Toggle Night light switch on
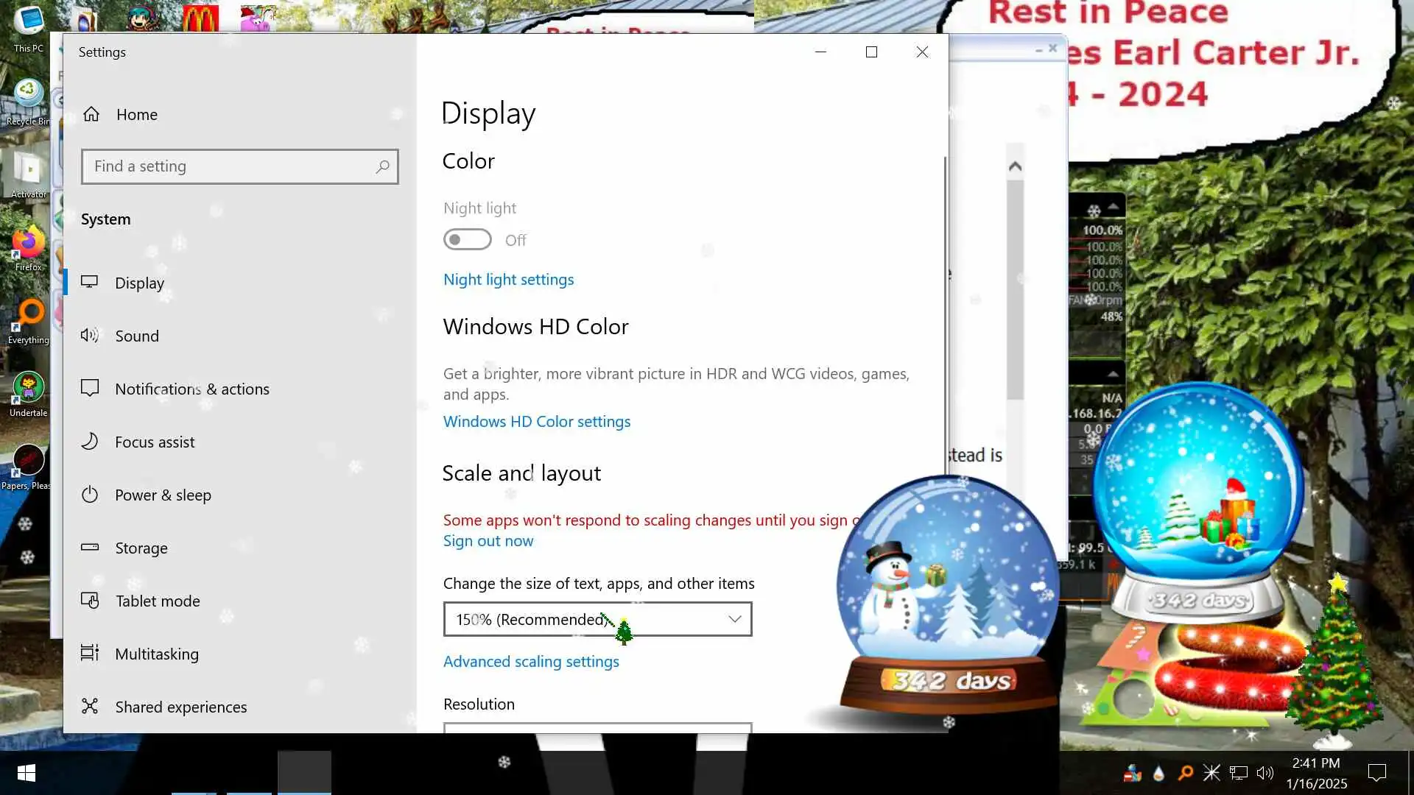Screen dimensions: 1414x795 coord(467,240)
